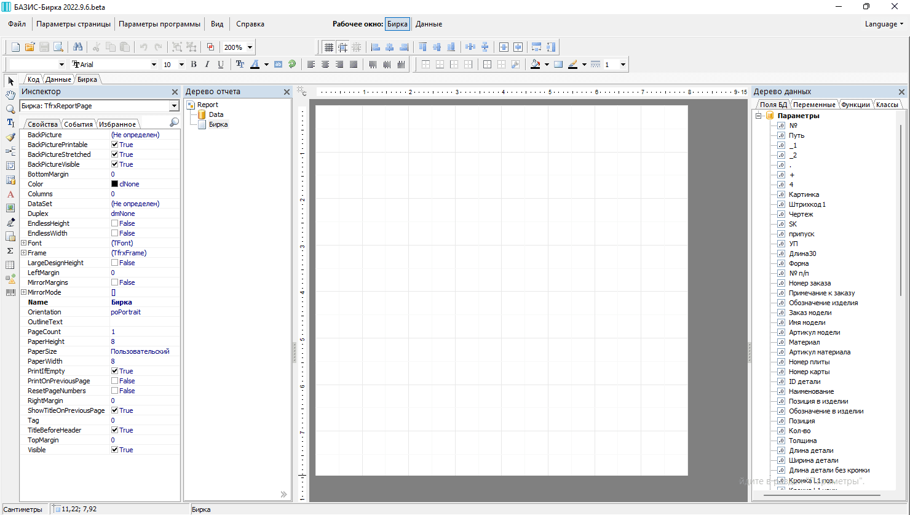
Task: Click the print preview magnifier icon
Action: (58, 47)
